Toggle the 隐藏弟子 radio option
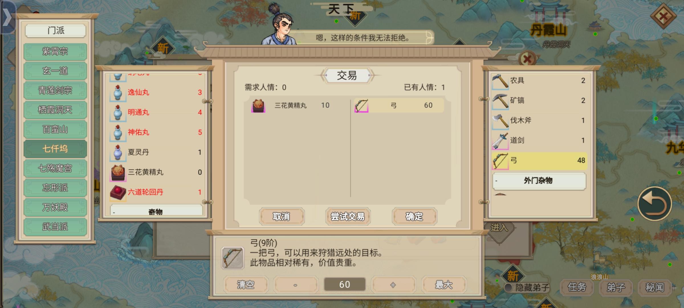The height and width of the screenshot is (308, 684). click(508, 287)
